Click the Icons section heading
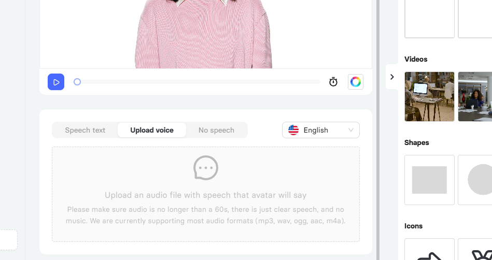The height and width of the screenshot is (260, 492). (414, 226)
